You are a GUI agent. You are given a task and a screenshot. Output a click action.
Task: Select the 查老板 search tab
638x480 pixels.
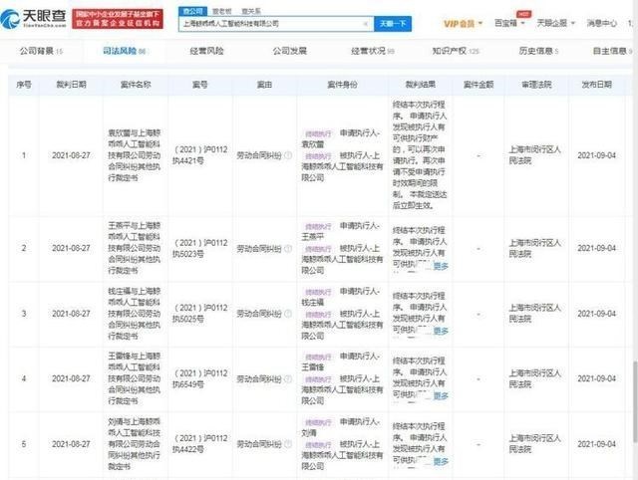pyautogui.click(x=221, y=11)
